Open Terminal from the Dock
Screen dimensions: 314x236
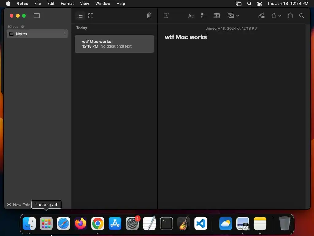pos(167,223)
